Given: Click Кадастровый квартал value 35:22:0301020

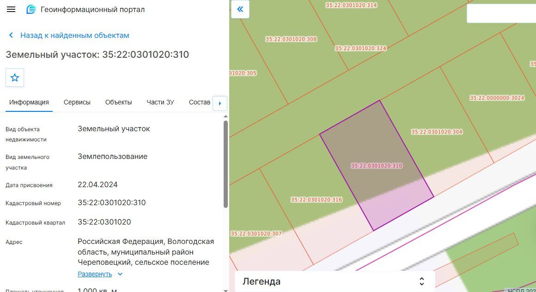Looking at the screenshot, I should point(104,222).
